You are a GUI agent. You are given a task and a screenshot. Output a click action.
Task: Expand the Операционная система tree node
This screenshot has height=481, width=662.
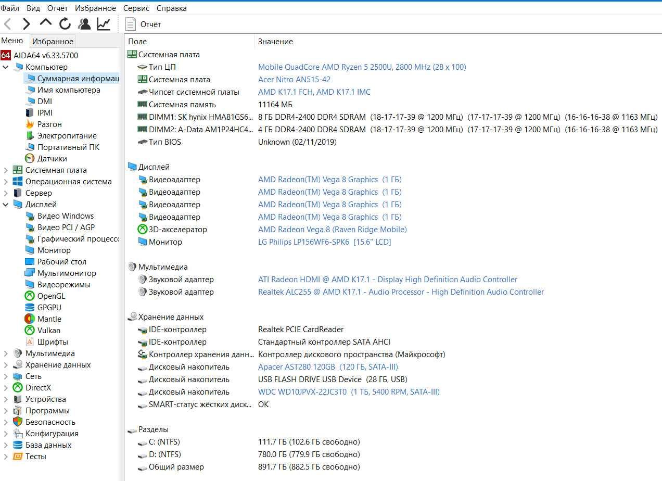pos(6,182)
